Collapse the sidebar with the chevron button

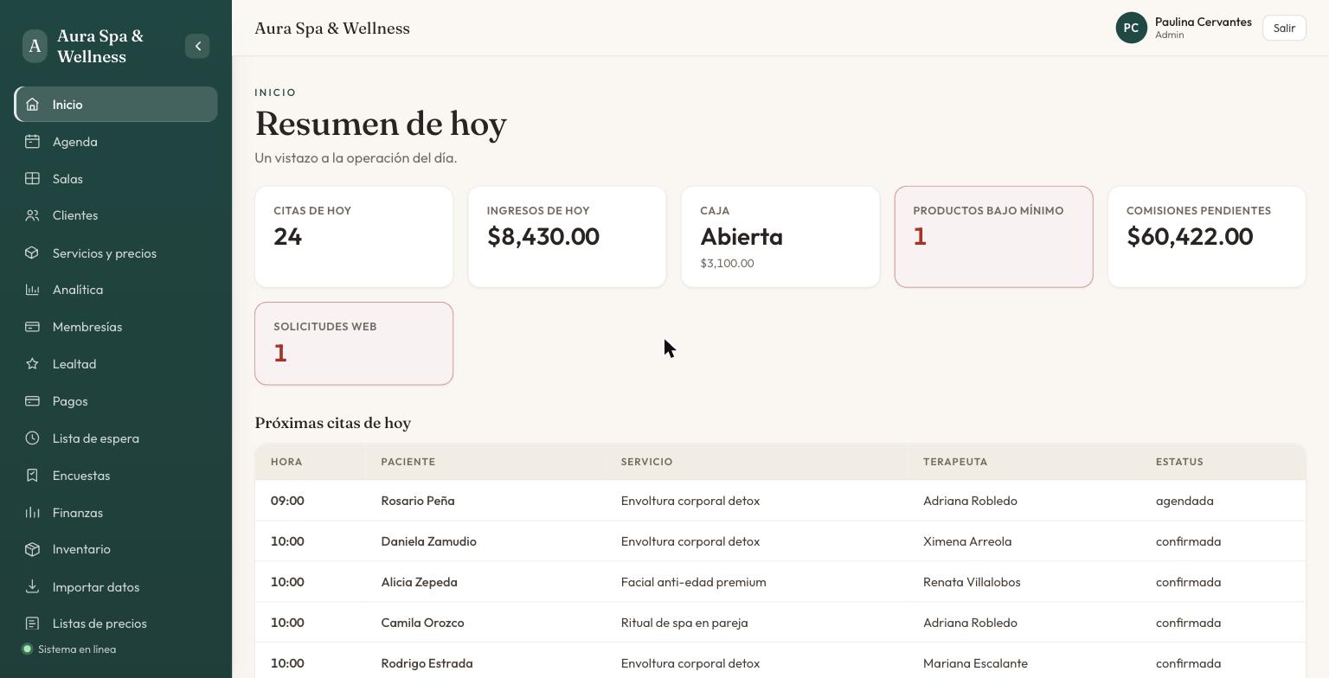(x=197, y=46)
